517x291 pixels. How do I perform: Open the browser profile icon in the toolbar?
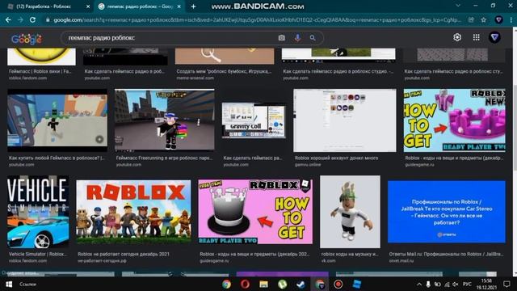click(x=499, y=19)
